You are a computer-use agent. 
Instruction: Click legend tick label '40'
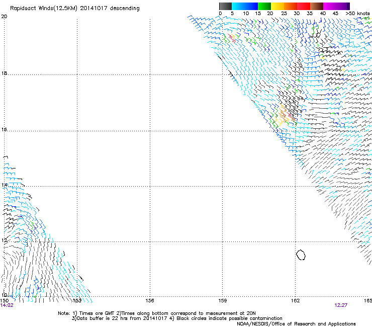[323, 14]
